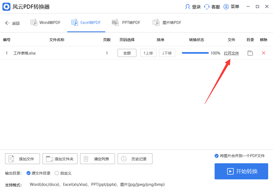Click 添加文件 to add a file
273x192 pixels.
coord(23,159)
